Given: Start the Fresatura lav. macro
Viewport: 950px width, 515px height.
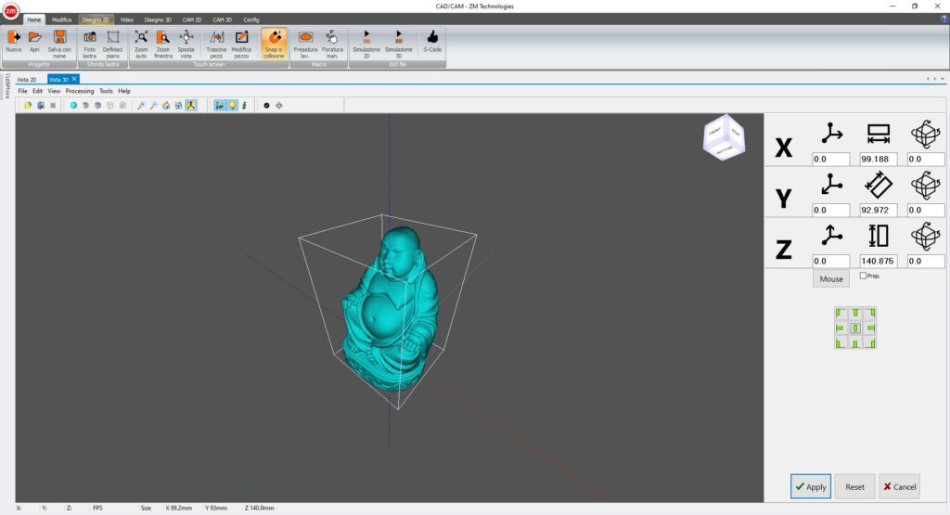Looking at the screenshot, I should 305,44.
